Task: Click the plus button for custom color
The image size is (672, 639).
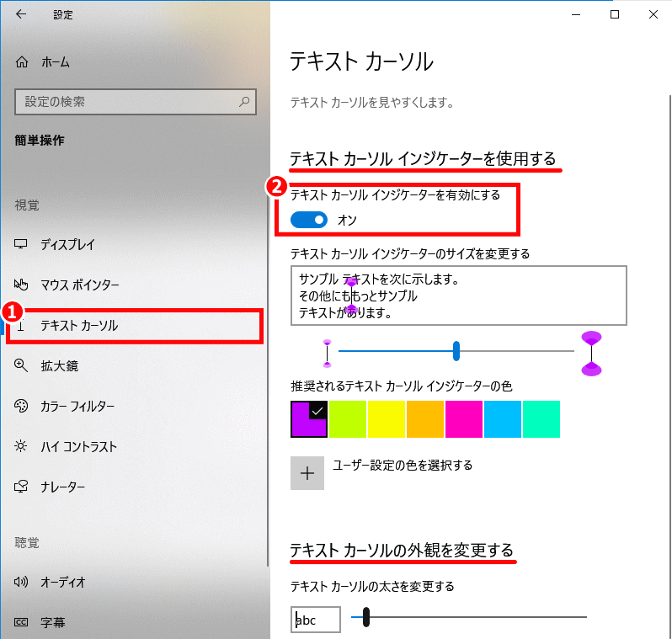Action: point(307,473)
